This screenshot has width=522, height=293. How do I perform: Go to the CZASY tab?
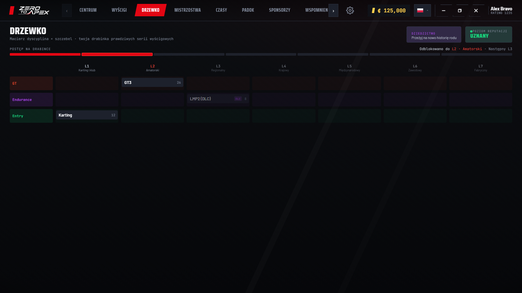coord(221,10)
